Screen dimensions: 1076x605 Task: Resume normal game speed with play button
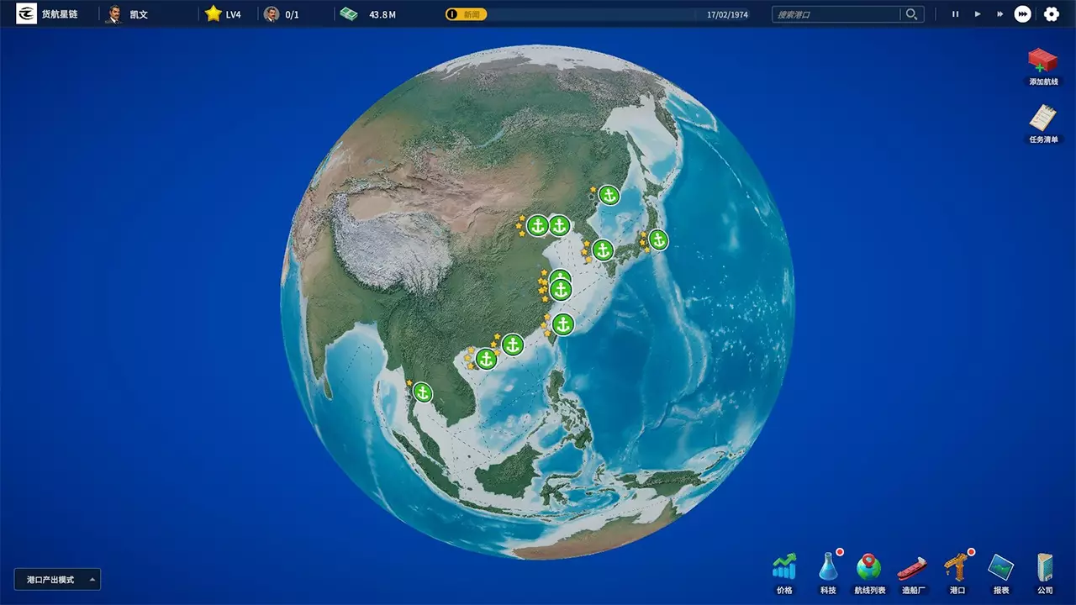point(977,14)
